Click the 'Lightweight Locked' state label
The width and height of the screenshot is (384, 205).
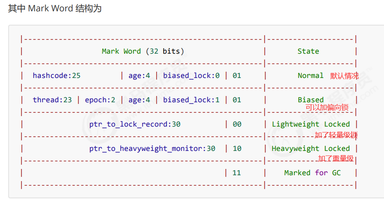tap(311, 124)
